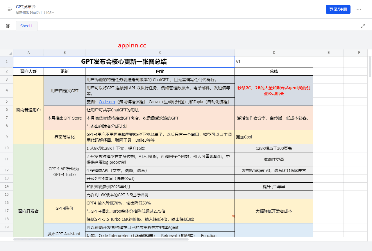Select column E header
Image resolution: width=372 pixels, height=251 pixels.
pyautogui.click(x=328, y=52)
